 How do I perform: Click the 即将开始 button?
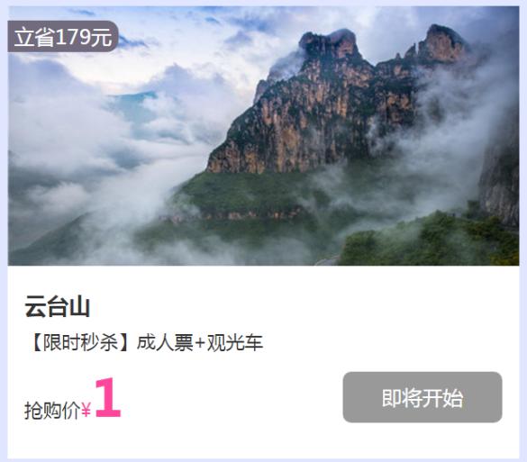pos(423,397)
